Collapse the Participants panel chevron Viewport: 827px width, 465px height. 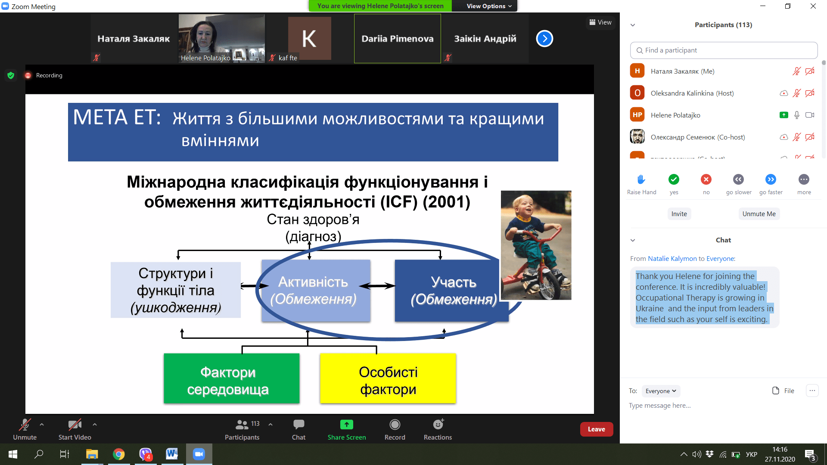click(633, 25)
